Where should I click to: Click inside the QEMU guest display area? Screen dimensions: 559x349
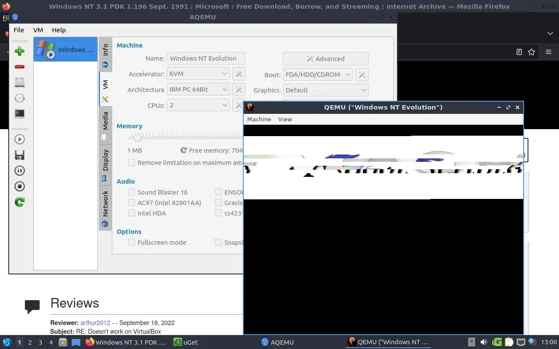[x=383, y=229]
